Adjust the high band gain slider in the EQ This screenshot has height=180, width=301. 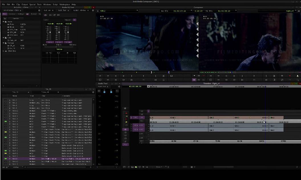tap(68, 32)
